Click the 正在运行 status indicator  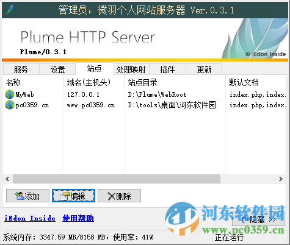pyautogui.click(x=229, y=237)
